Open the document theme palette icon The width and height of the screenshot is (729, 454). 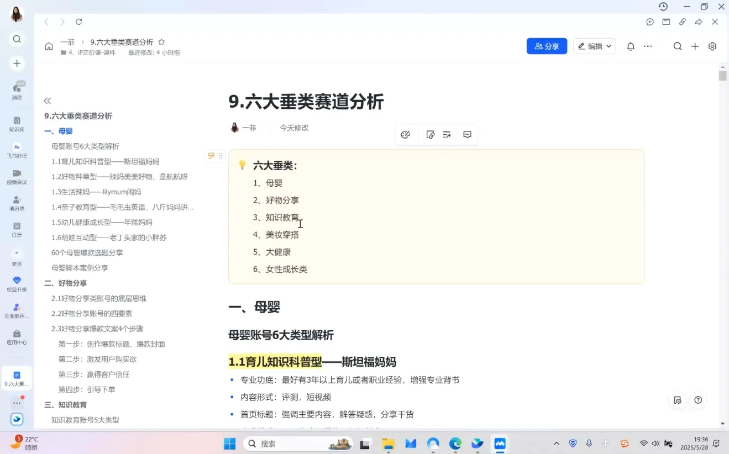pos(406,134)
